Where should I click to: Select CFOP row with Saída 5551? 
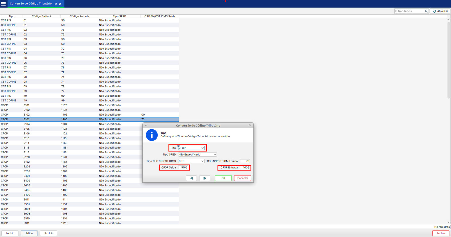(x=89, y=204)
